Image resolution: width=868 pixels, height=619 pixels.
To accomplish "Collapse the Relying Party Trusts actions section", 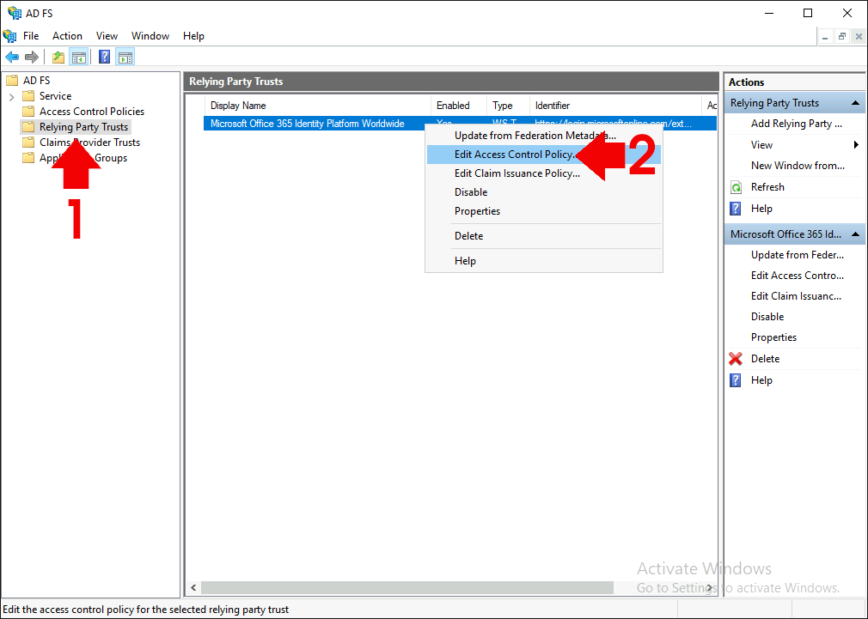I will tap(855, 103).
